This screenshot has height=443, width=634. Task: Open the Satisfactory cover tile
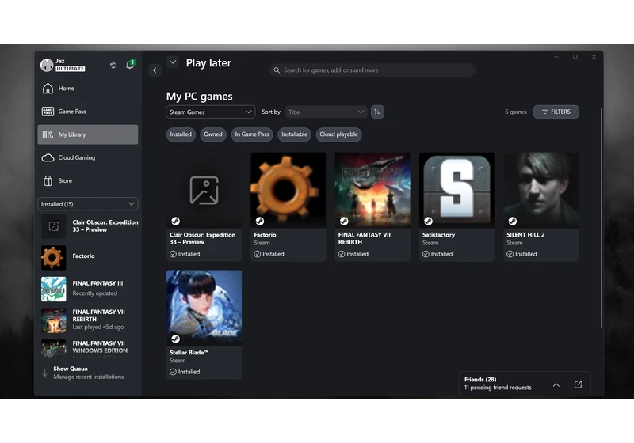(x=456, y=190)
